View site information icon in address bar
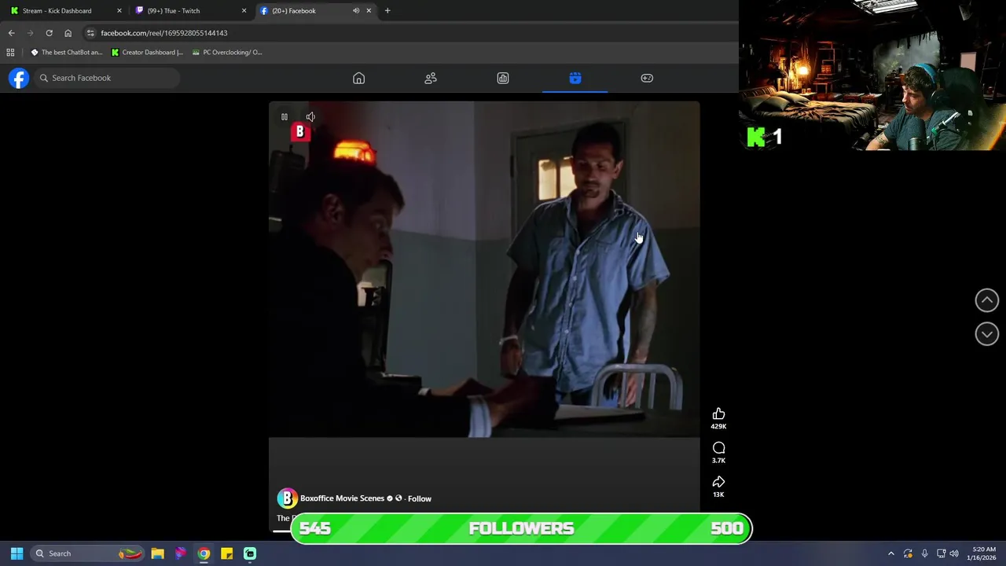Screen dimensions: 1006x566 pos(90,33)
